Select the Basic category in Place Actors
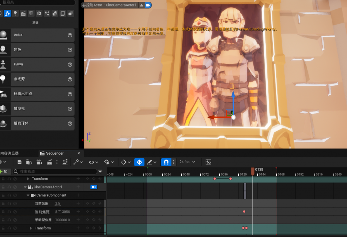347x237 pixels. tap(7, 13)
